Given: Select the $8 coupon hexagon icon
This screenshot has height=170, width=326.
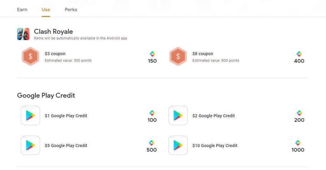Looking at the screenshot, I should [x=178, y=56].
